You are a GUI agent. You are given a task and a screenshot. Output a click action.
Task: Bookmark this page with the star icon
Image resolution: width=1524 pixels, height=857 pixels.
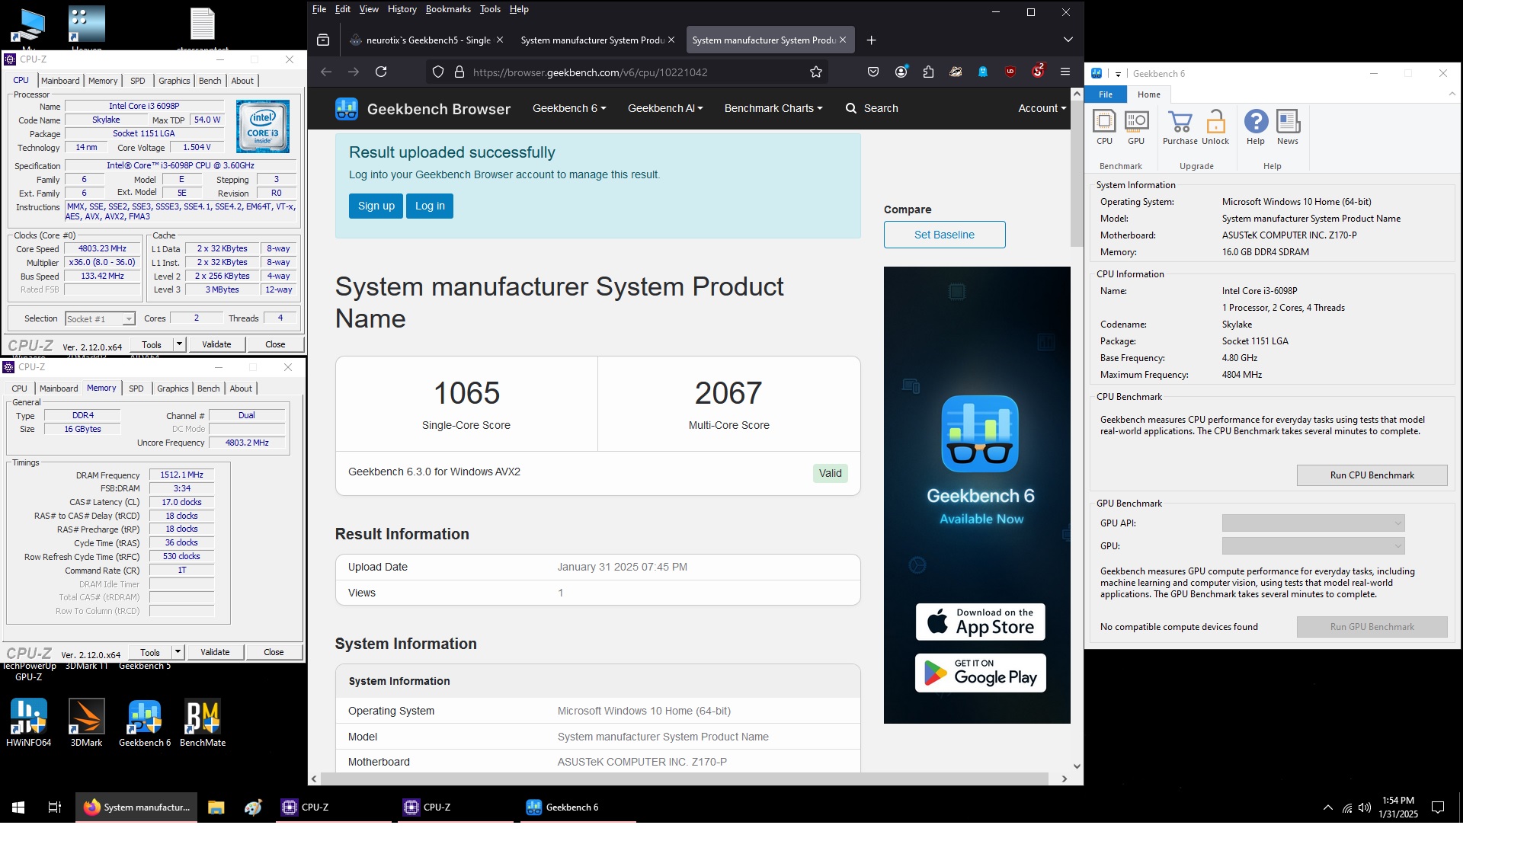click(x=816, y=72)
